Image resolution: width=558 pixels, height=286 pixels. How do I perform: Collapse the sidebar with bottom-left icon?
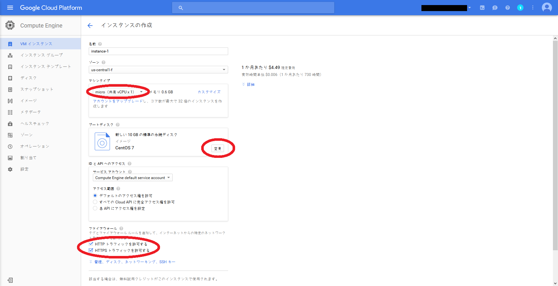click(10, 280)
